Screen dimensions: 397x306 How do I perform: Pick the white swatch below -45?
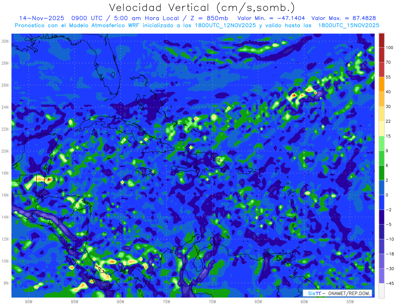pos(381,290)
